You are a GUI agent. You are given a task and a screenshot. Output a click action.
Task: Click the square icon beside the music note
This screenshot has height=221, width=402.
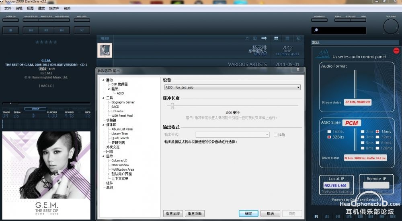[x=255, y=38]
